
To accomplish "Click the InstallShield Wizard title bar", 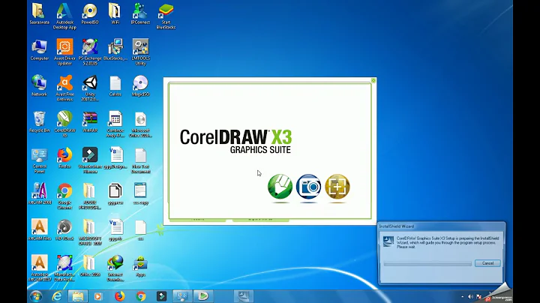I will (441, 226).
